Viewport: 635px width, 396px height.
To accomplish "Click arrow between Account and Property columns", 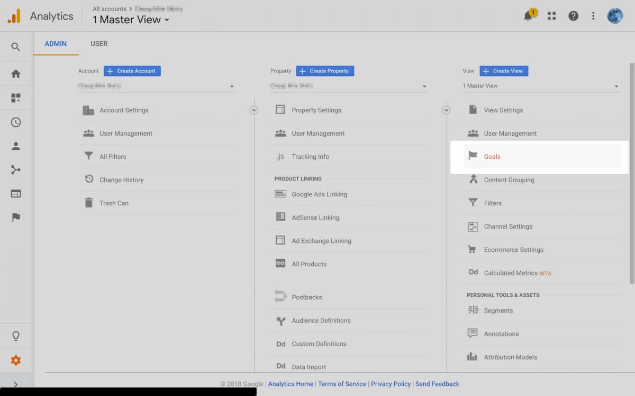I will (254, 110).
